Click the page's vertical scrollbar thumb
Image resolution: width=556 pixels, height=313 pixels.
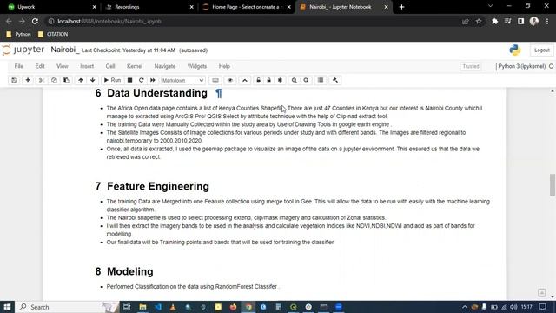(553, 184)
